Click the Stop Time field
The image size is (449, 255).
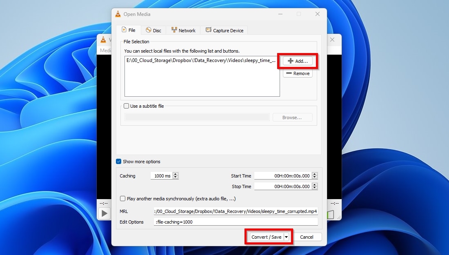coord(283,186)
